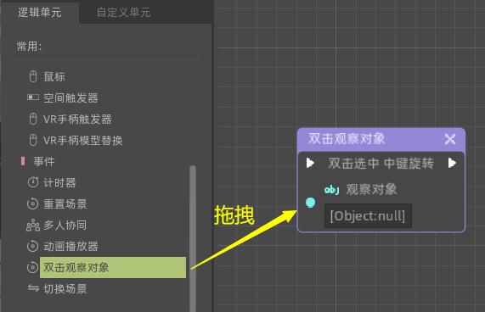
Task: Click the VR手柄模型替换 icon
Action: 33,140
